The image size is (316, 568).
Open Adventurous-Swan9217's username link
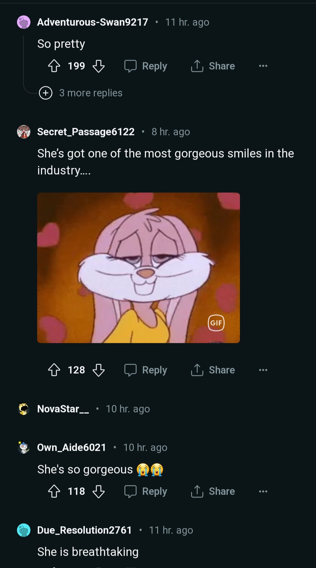coord(92,22)
